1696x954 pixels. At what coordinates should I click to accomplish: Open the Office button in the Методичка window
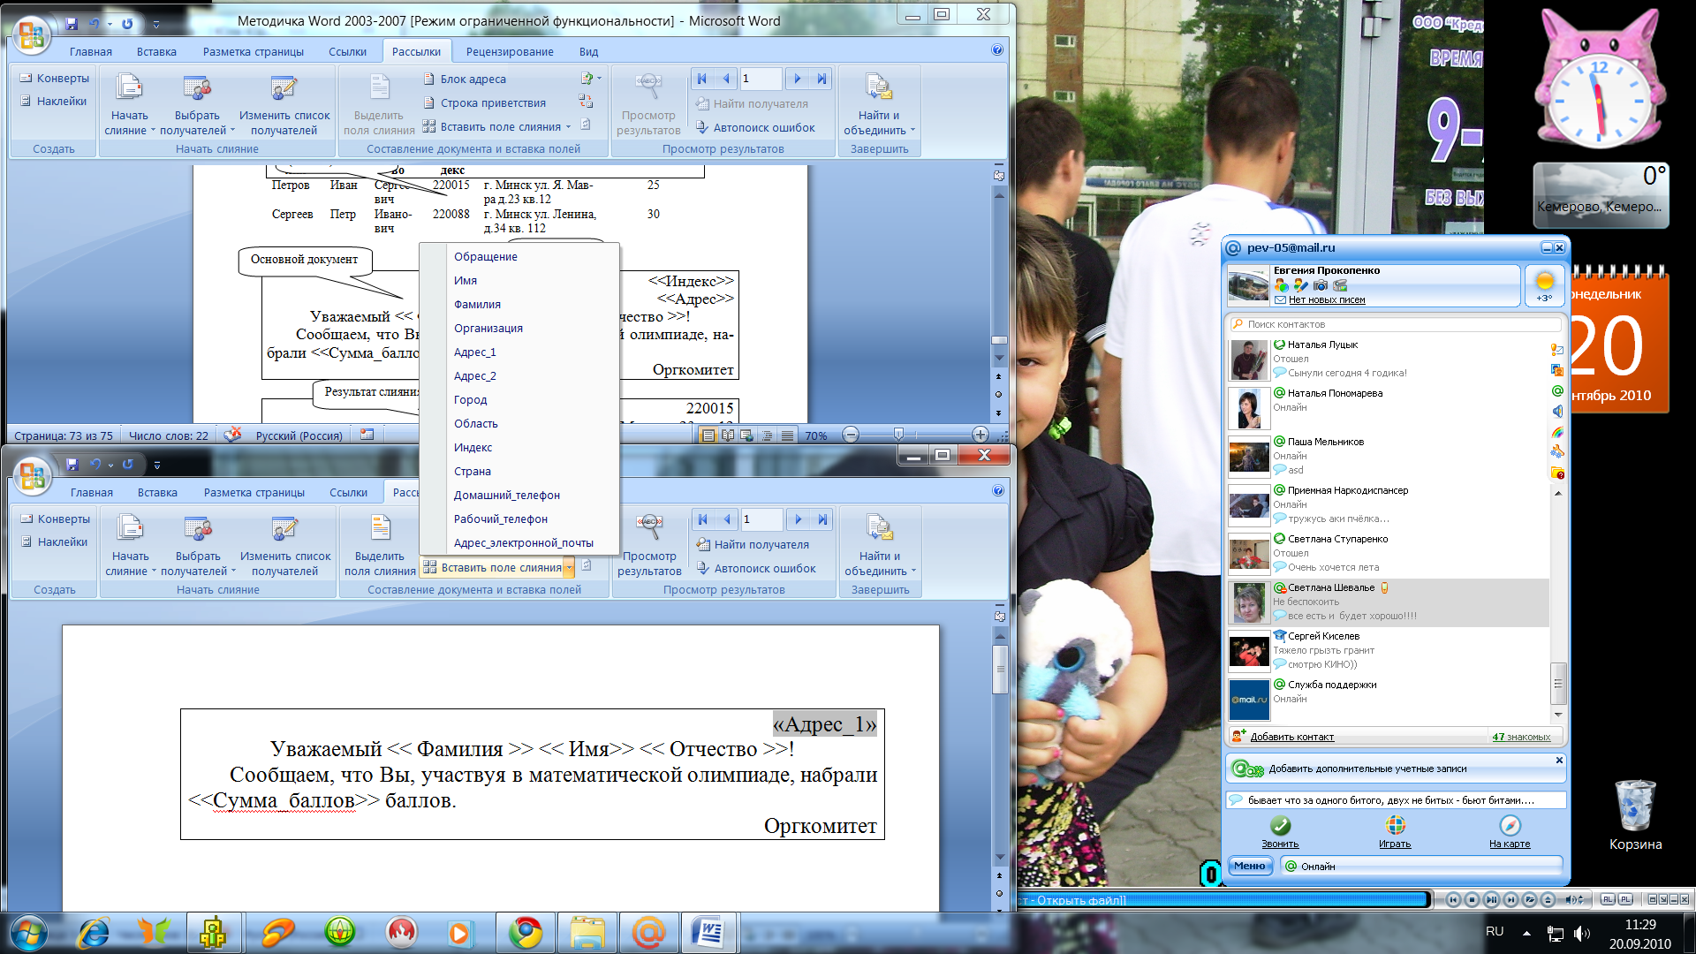(x=31, y=34)
